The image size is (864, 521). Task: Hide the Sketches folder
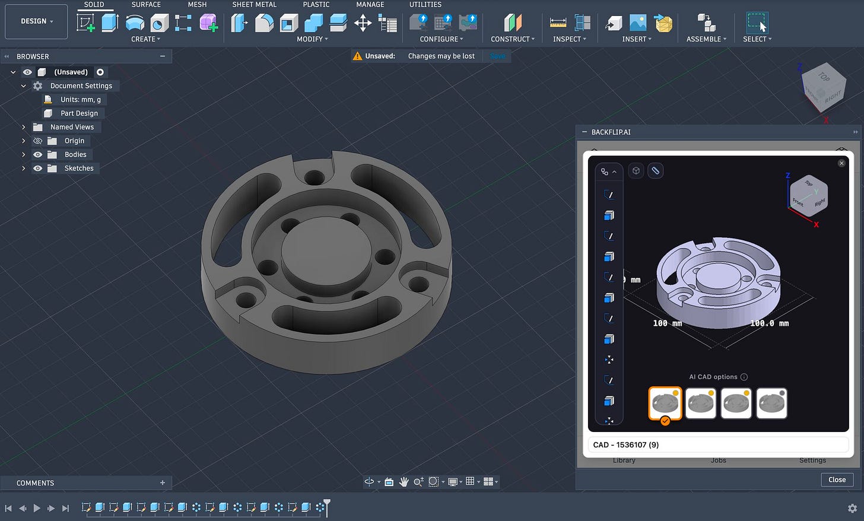click(x=37, y=168)
